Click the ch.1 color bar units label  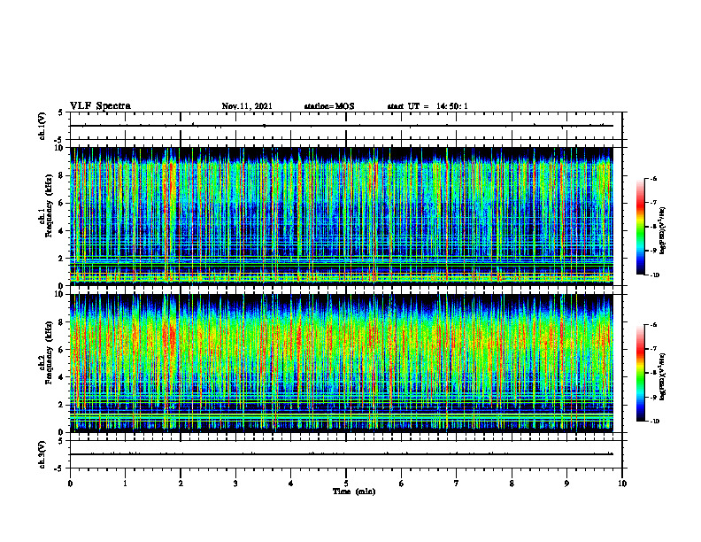click(664, 230)
